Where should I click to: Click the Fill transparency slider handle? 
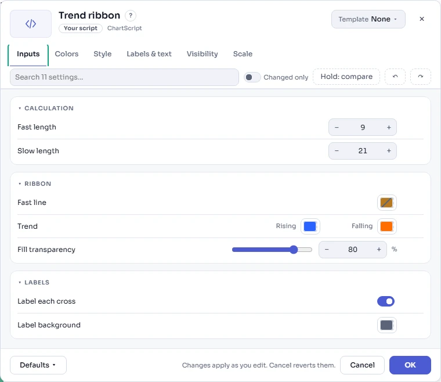coord(294,250)
